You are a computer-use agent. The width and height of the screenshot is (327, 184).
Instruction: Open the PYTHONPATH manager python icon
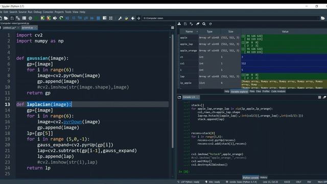point(126,18)
